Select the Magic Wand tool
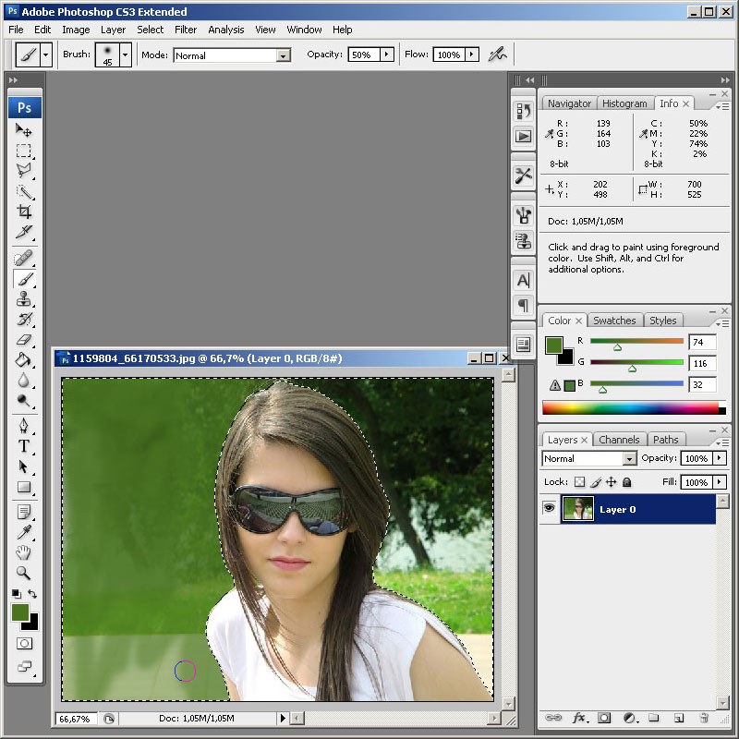This screenshot has height=739, width=739. [x=24, y=191]
